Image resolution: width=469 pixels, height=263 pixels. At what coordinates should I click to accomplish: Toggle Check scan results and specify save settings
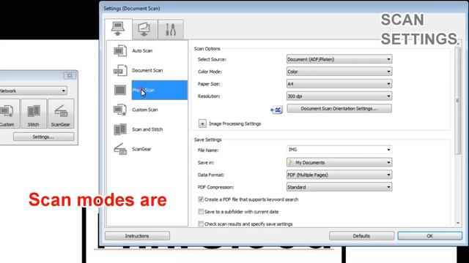[x=201, y=224]
